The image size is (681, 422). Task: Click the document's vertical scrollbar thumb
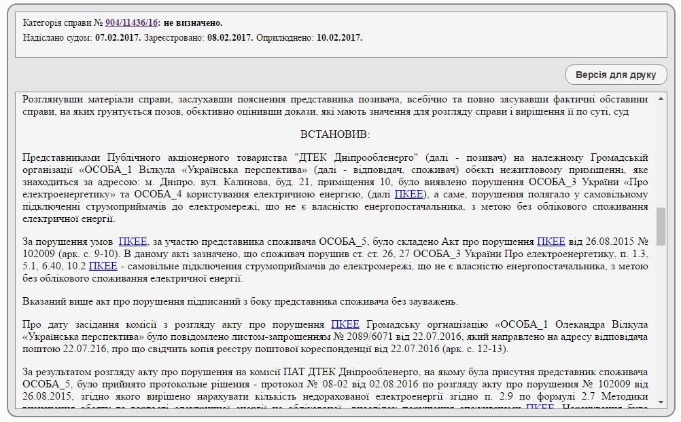tap(661, 227)
